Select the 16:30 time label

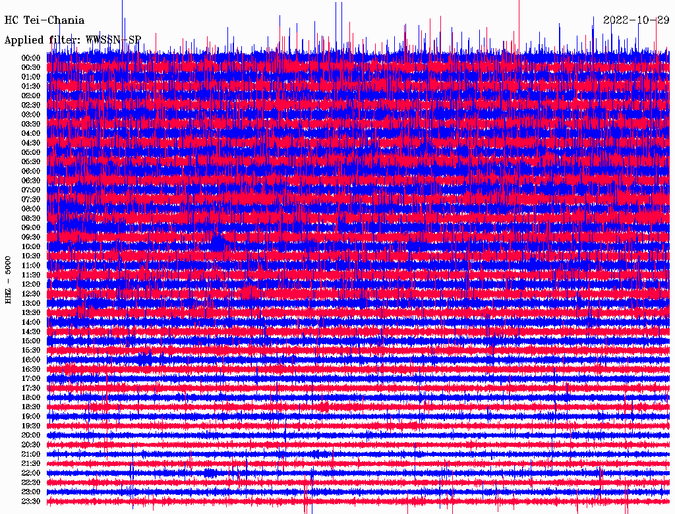click(x=31, y=370)
